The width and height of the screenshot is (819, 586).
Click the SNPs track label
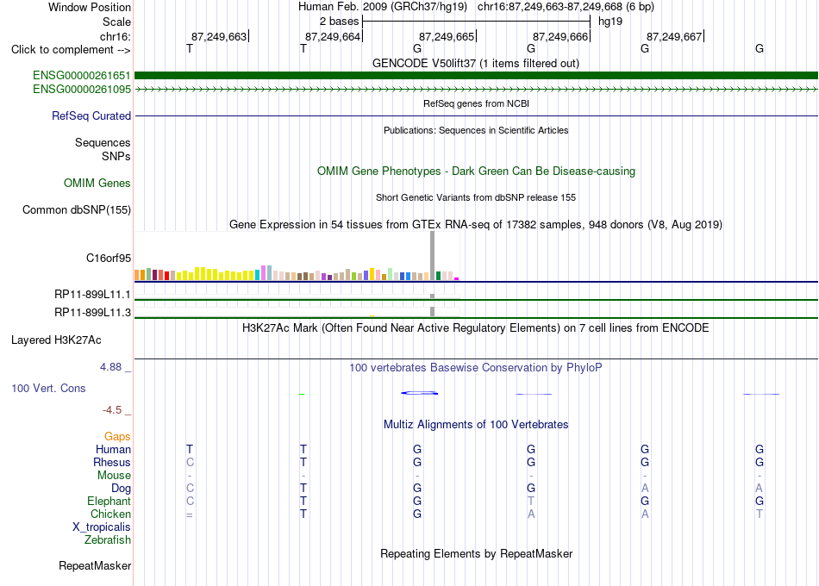tap(116, 156)
